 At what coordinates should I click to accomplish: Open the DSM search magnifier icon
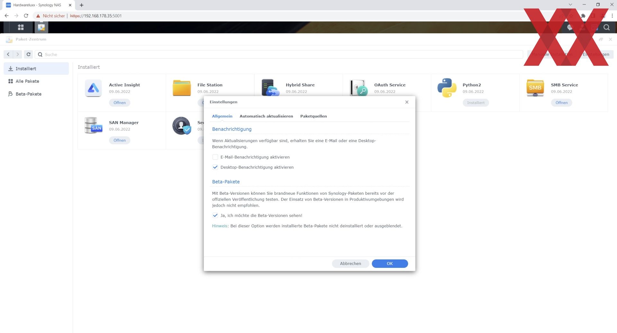coord(606,27)
